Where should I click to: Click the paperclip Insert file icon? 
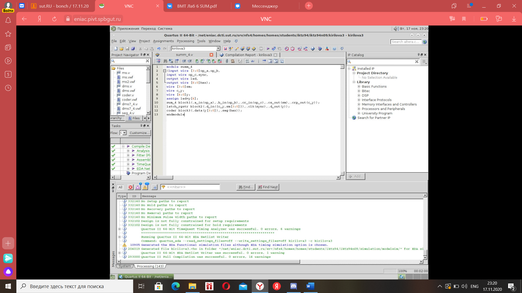point(227,61)
